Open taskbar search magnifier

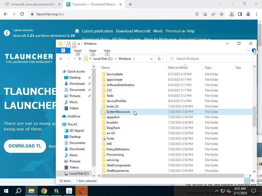[18, 191]
